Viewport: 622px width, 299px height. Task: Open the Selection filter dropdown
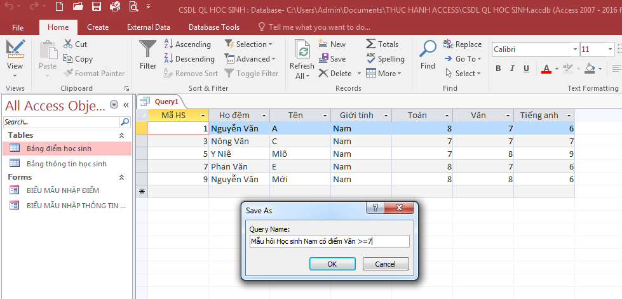coord(248,44)
